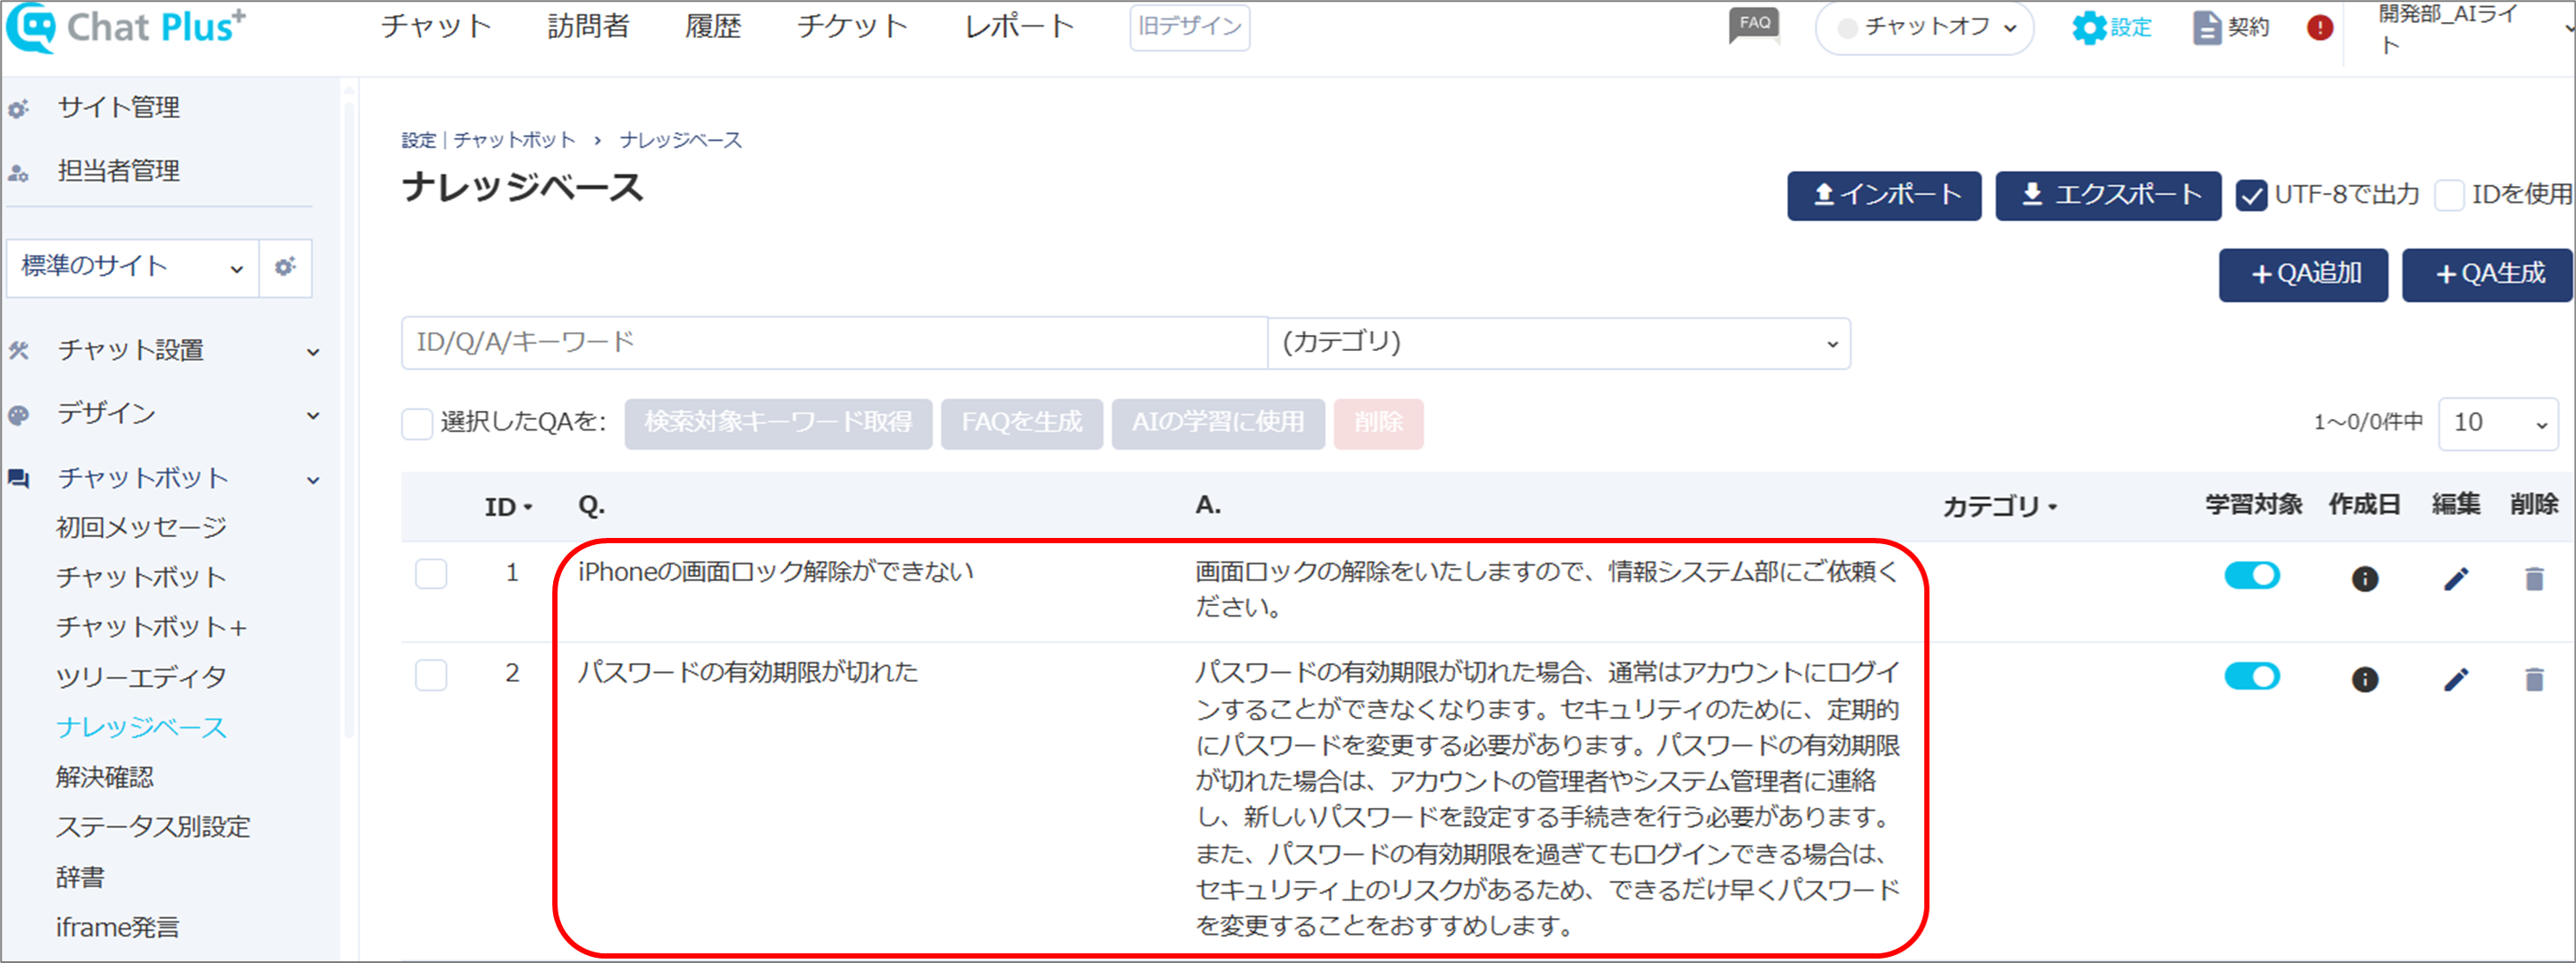Click the AIの学習に使用 button
2576x963 pixels.
pos(1218,424)
